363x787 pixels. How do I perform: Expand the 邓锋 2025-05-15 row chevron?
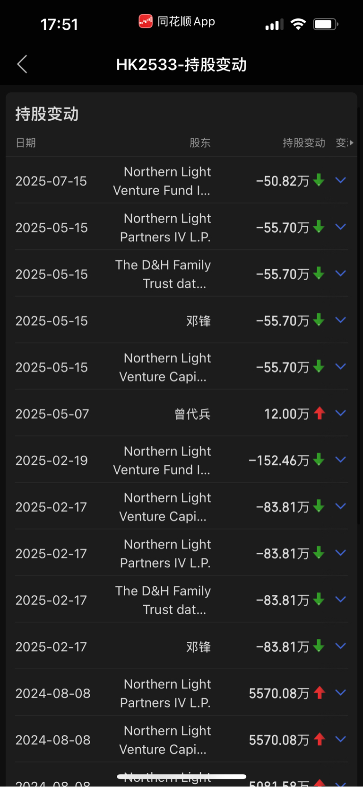click(341, 320)
